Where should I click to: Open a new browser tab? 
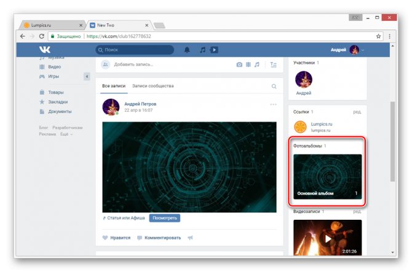[159, 25]
